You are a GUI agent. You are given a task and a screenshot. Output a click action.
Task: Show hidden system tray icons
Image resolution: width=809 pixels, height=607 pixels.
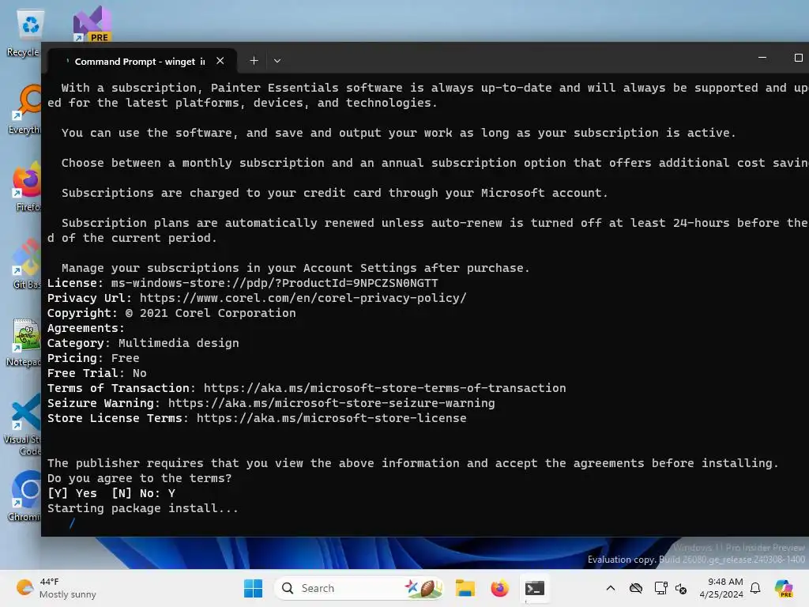click(611, 588)
